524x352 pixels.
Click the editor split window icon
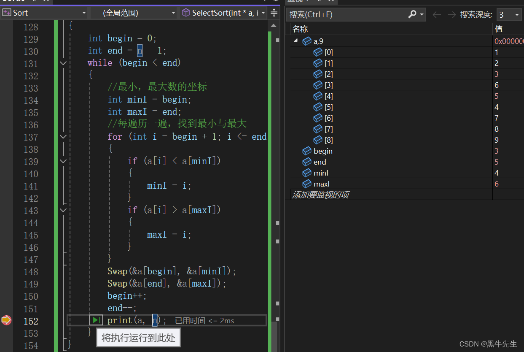pos(274,13)
